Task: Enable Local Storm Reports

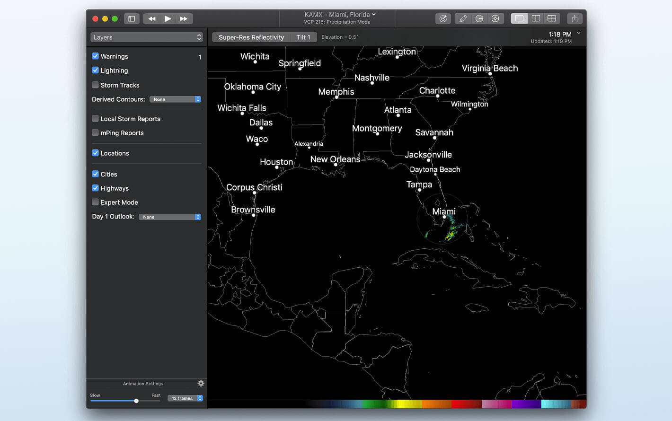Action: 95,118
